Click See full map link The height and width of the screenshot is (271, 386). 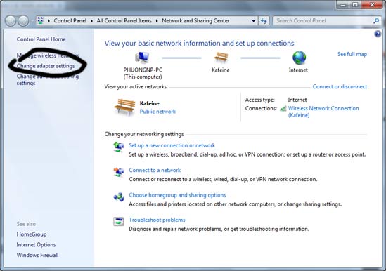coord(352,54)
